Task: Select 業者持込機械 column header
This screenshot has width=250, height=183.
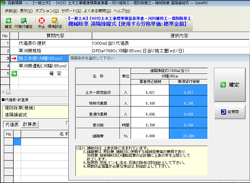Action: 150,82
